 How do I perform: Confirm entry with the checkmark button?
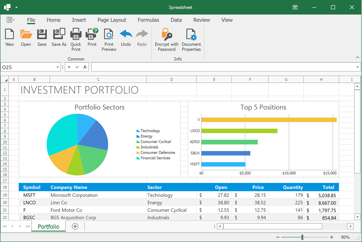[77, 67]
